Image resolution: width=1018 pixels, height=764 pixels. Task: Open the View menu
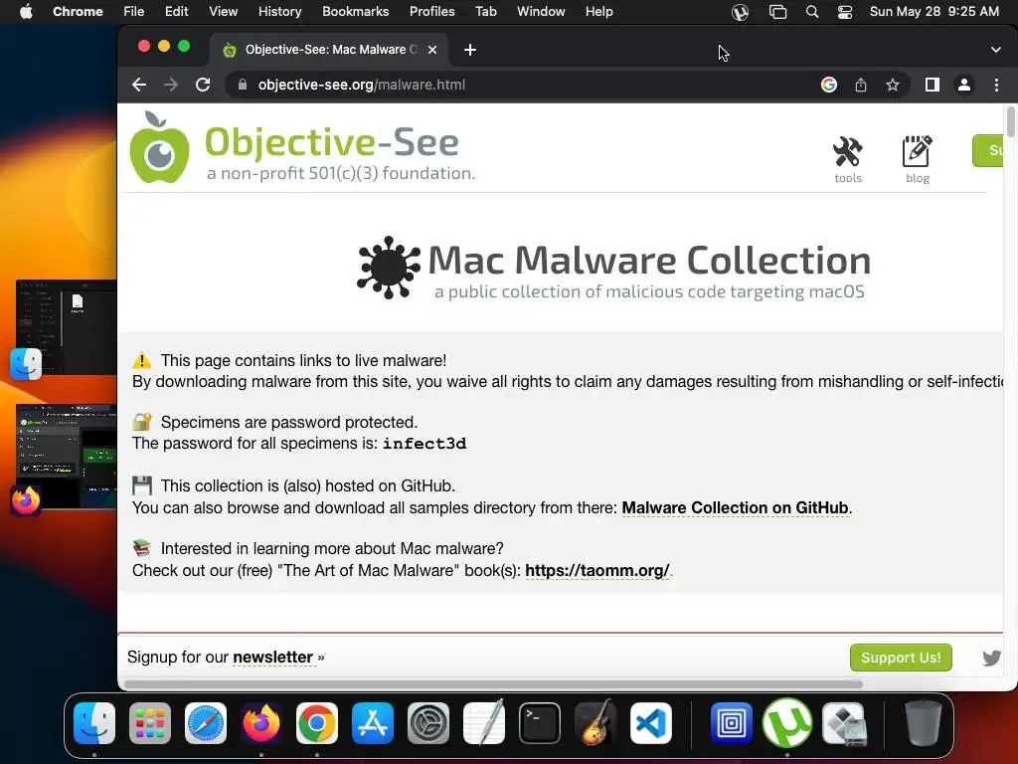coord(224,11)
